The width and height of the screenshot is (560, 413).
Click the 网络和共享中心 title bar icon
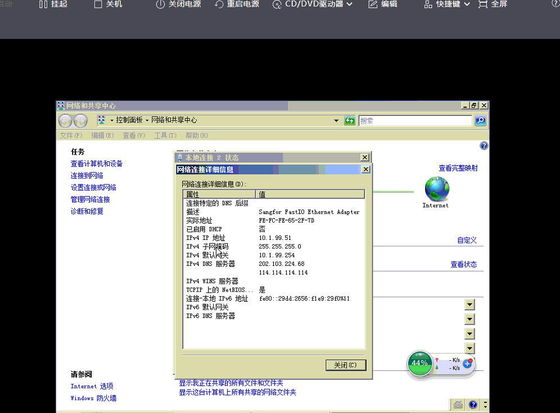[x=61, y=106]
